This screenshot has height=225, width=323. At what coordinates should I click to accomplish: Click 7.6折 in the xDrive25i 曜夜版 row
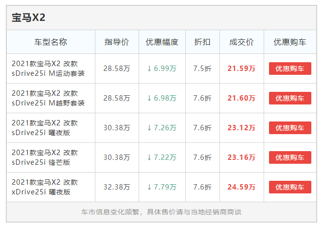click(202, 187)
